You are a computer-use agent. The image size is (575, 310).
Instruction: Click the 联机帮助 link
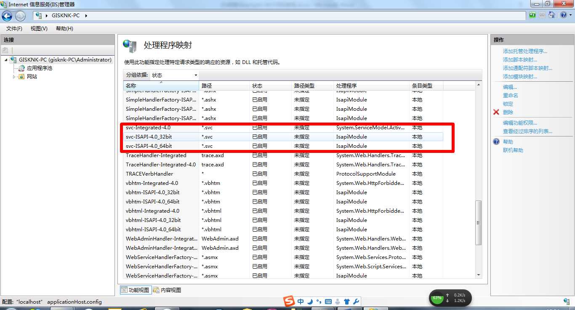[513, 150]
